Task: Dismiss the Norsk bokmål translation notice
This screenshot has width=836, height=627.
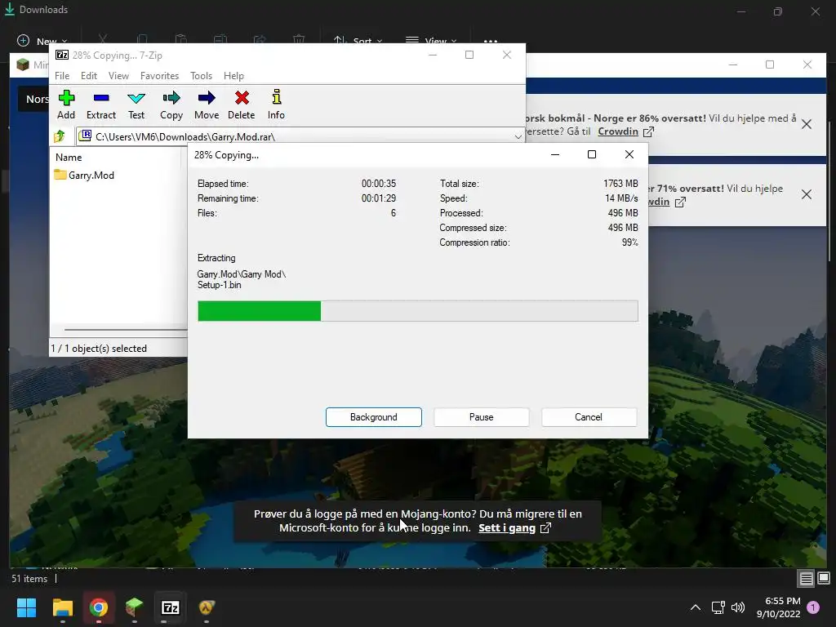Action: click(807, 124)
